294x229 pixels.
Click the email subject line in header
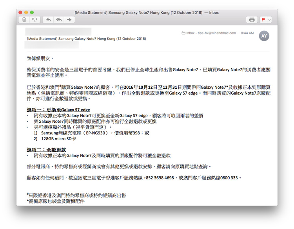(86, 39)
